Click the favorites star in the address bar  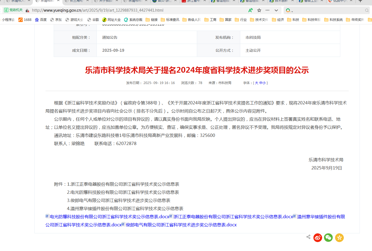click(x=259, y=10)
